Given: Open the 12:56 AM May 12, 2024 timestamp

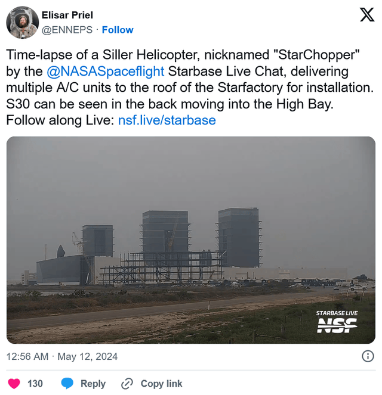Looking at the screenshot, I should click(62, 357).
